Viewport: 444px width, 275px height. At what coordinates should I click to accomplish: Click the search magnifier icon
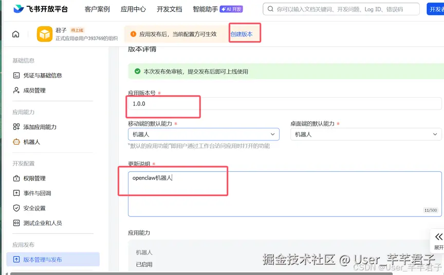coord(270,9)
